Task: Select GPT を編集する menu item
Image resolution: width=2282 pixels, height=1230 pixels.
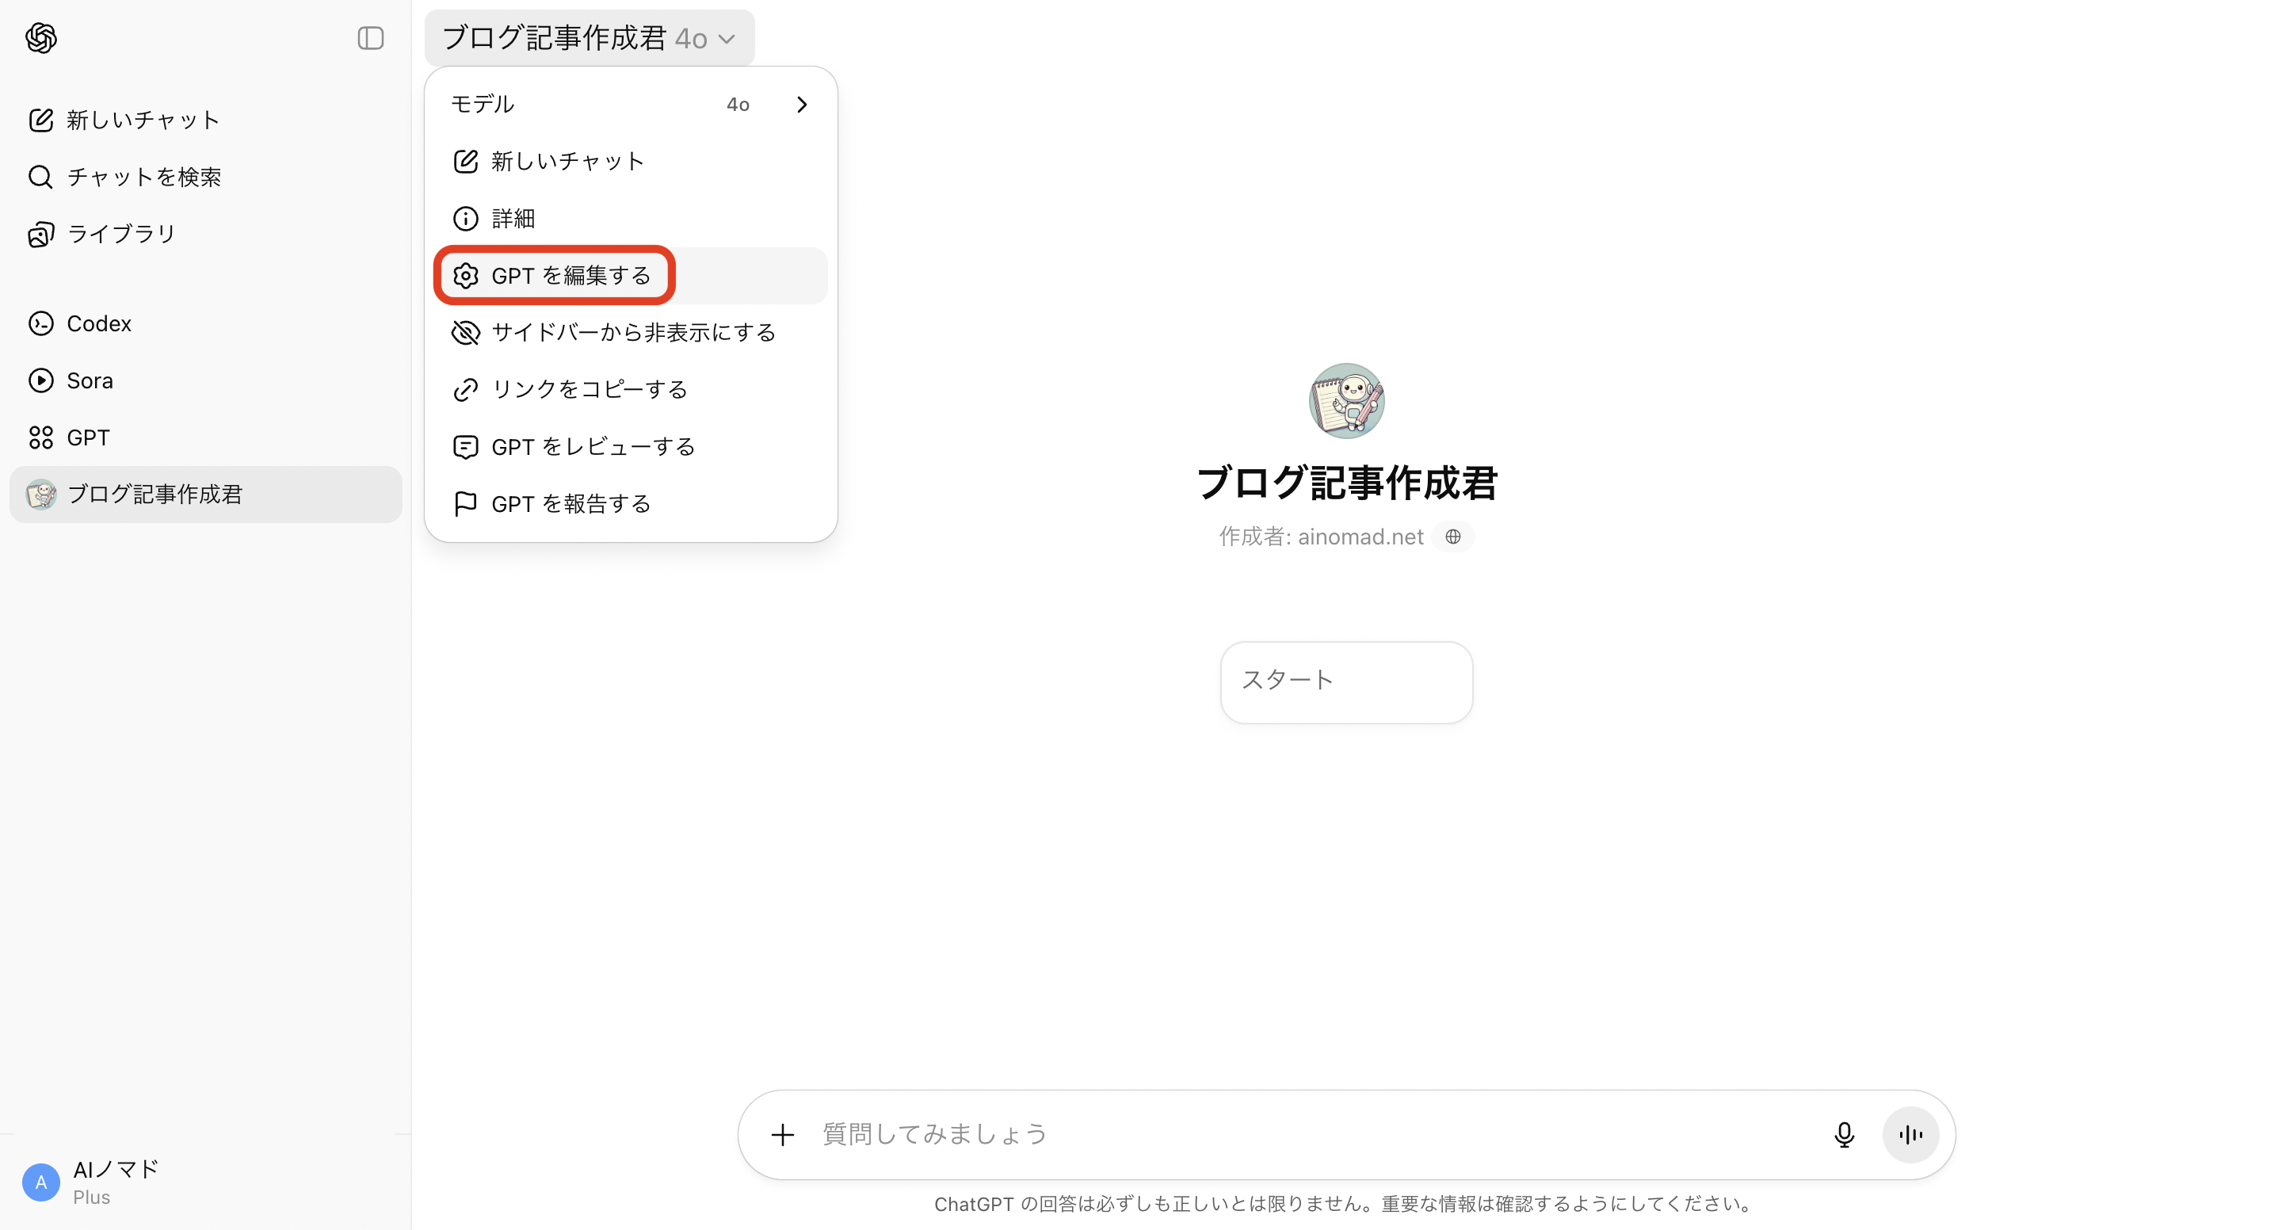Action: (x=631, y=276)
